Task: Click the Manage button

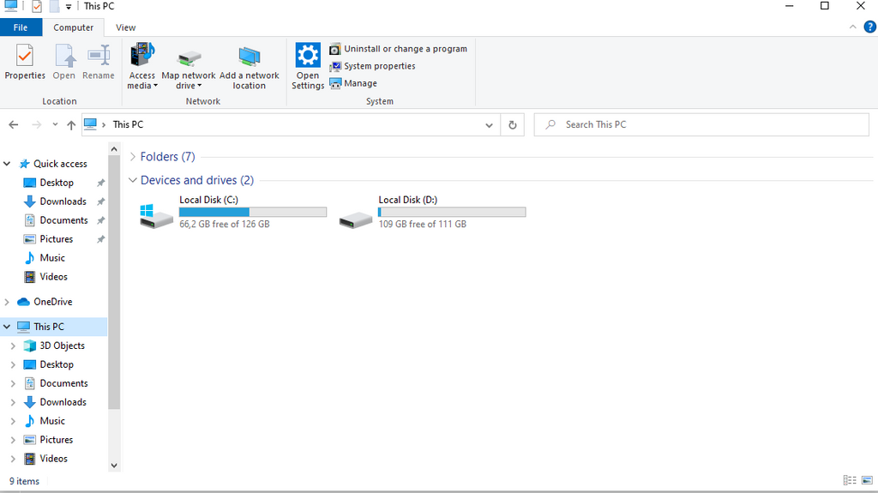Action: pos(354,83)
